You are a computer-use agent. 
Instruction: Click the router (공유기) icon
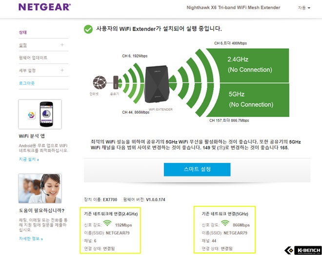tap(116, 82)
